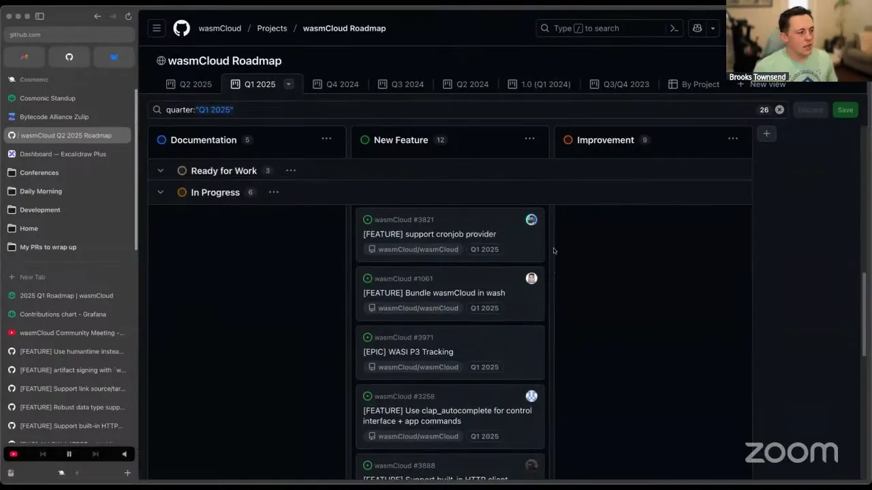
Task: Switch to the Q3 2024 view tab
Action: 401,84
